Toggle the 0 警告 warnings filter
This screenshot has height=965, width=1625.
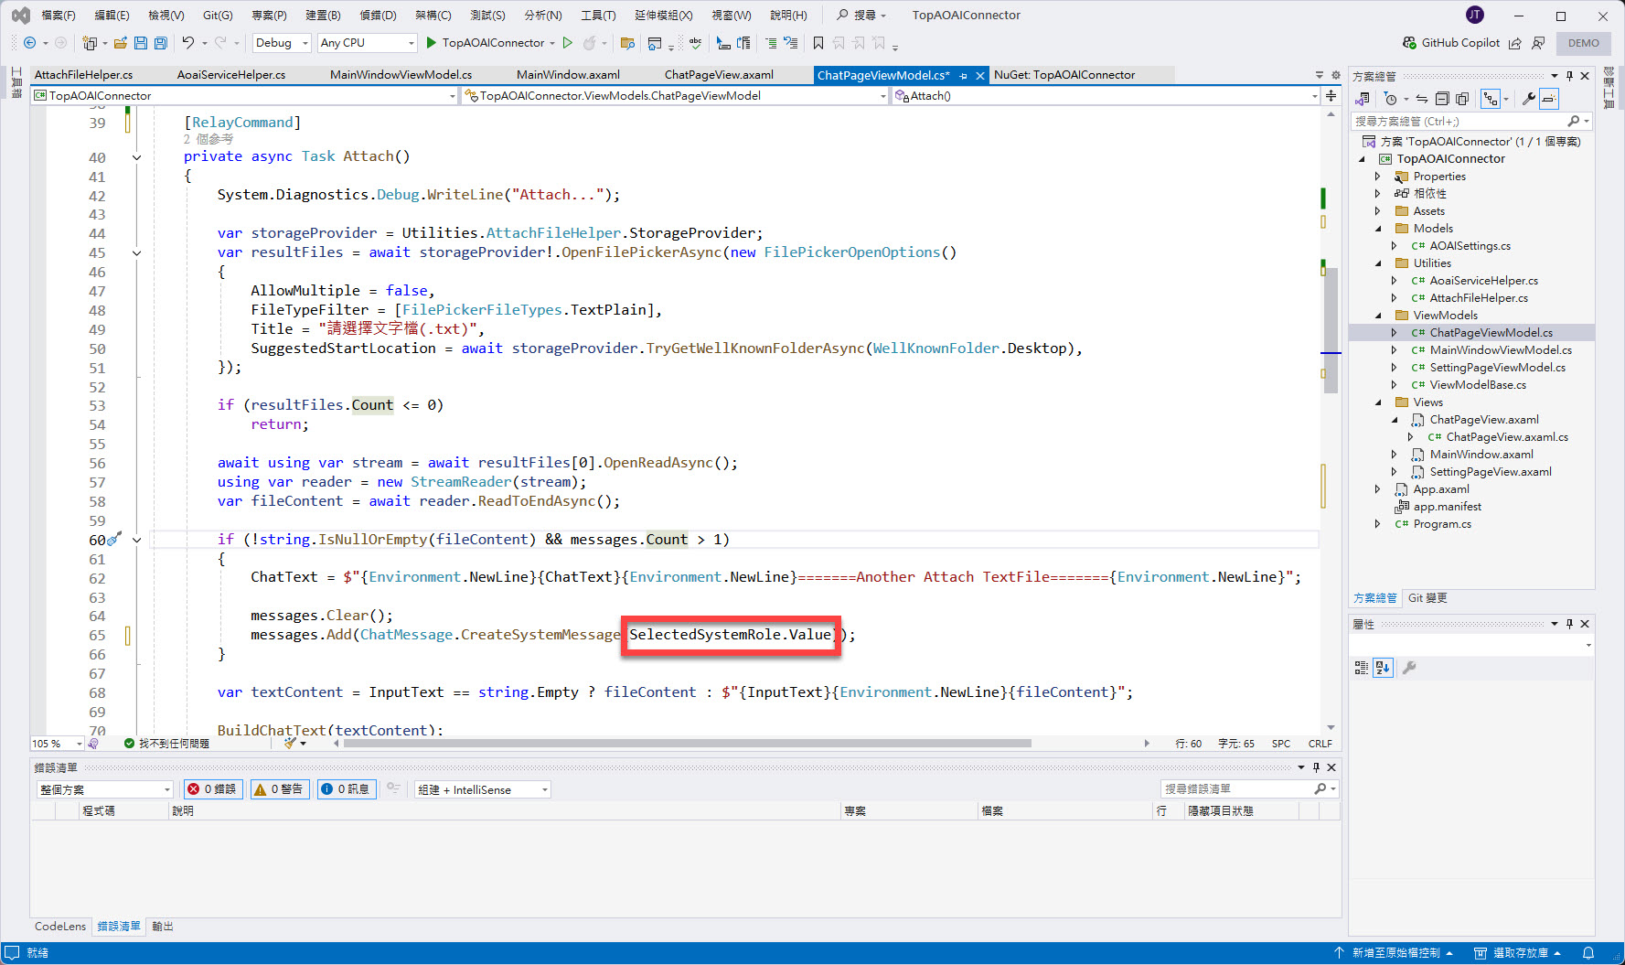279,789
